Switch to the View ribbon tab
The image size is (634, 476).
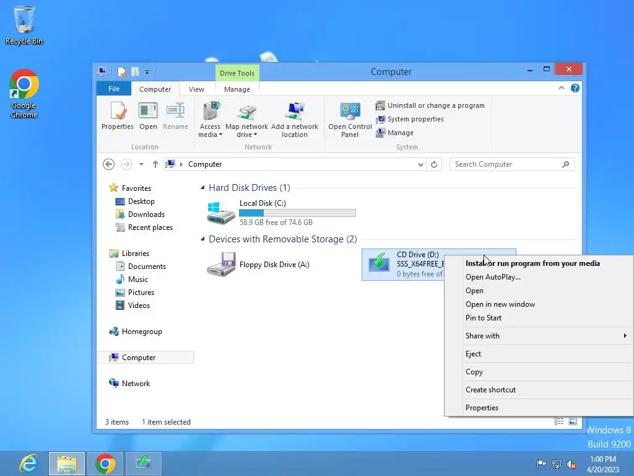point(196,89)
